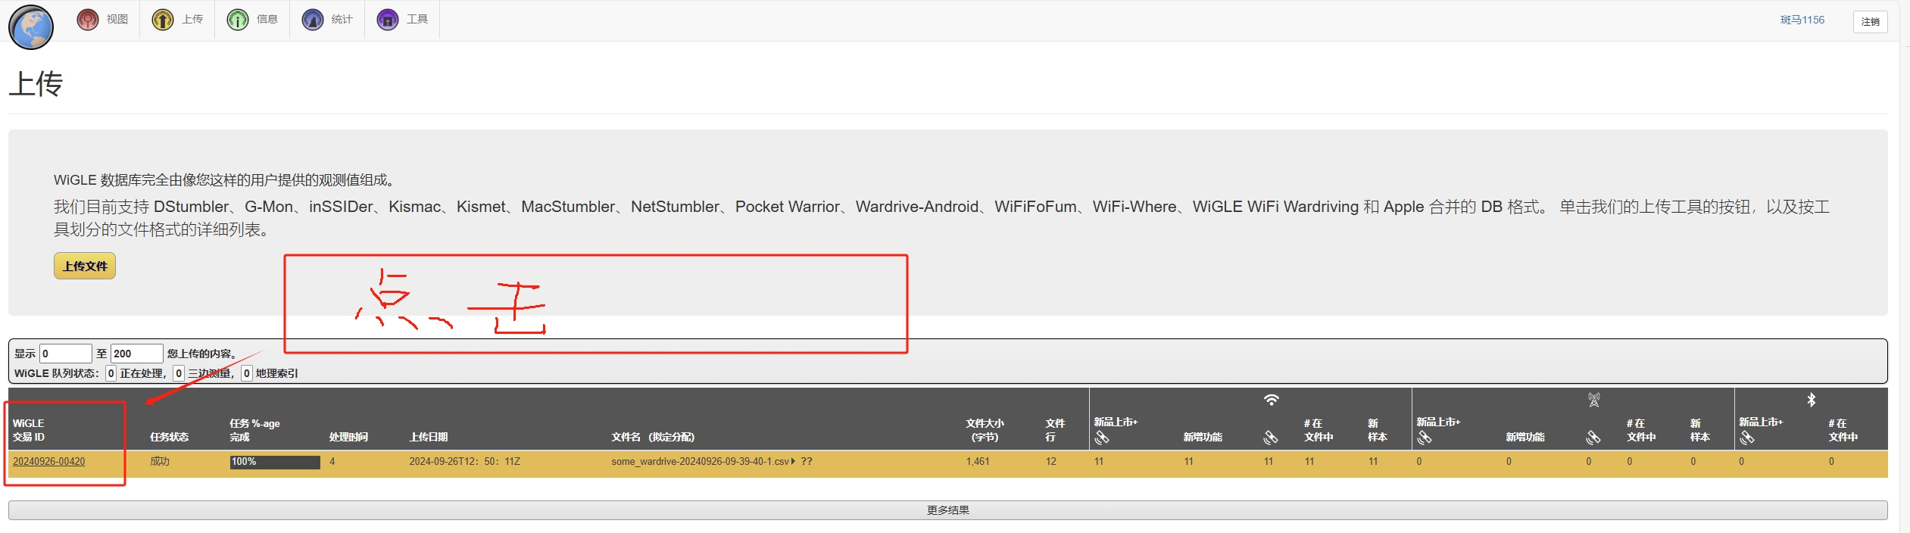Click the 注销 logout button
1910x533 pixels.
[1870, 21]
